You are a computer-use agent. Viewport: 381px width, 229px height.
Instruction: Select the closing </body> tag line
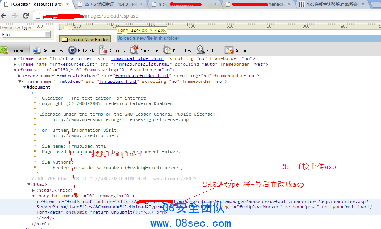coord(45,218)
